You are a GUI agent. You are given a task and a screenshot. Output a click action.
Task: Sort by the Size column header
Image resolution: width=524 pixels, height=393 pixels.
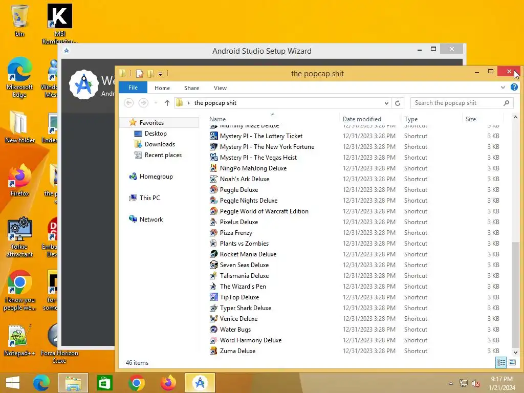(x=483, y=119)
